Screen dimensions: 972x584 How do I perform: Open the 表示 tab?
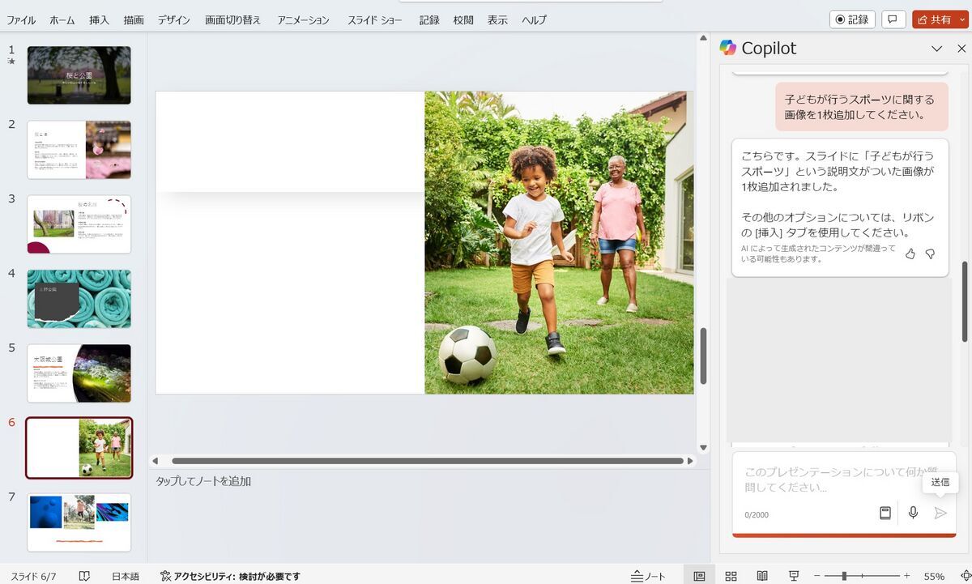497,20
